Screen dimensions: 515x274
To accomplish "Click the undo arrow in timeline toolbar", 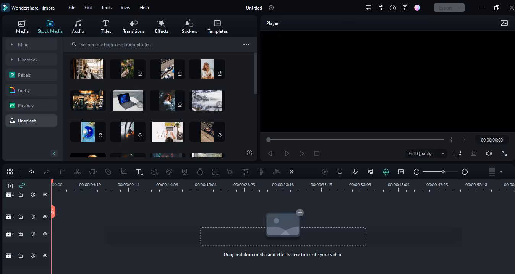I will click(x=32, y=172).
